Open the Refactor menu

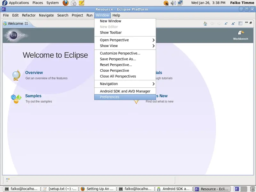(29, 15)
